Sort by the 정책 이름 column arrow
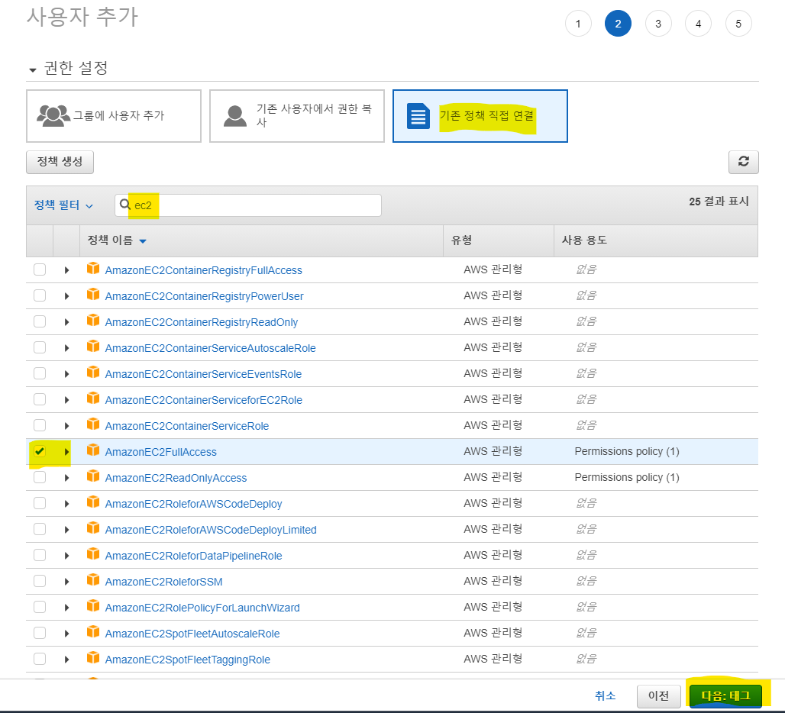The height and width of the screenshot is (713, 785). [x=143, y=241]
